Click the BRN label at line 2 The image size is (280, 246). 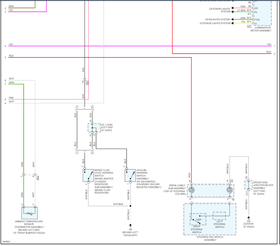click(11, 6)
